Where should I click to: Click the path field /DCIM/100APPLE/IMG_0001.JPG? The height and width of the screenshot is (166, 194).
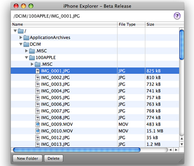[47, 16]
